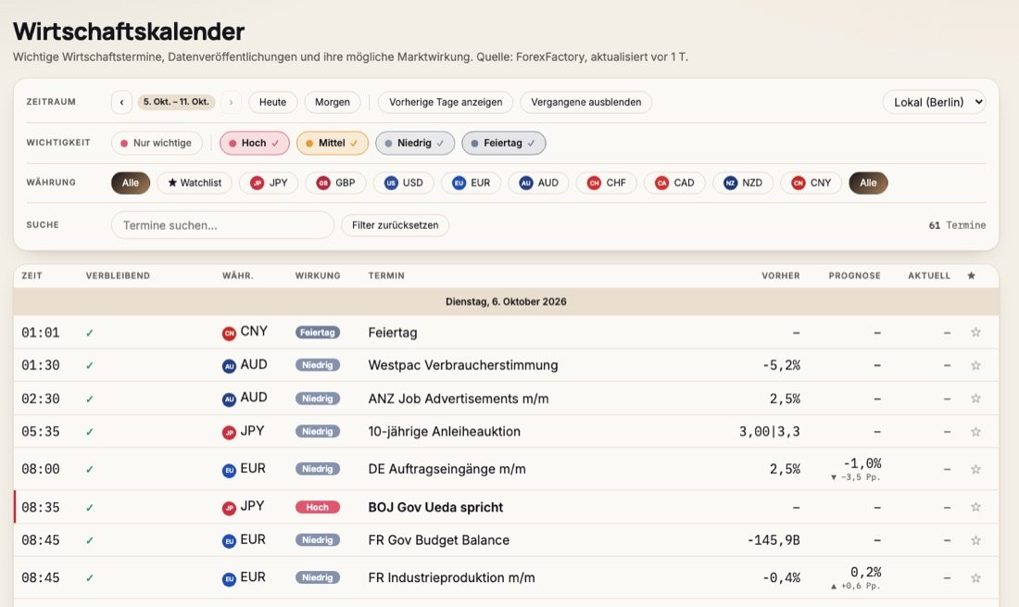Focus the Termine suchen search field

coord(222,225)
